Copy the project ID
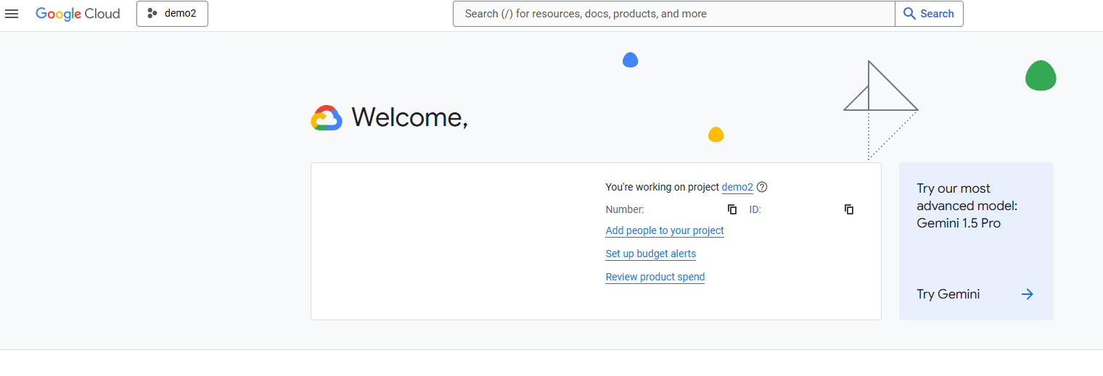 pos(849,209)
